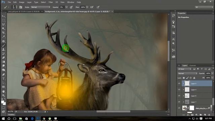Screen dimensions: 215x121
Task: Select the Dodge tool
Action: pyautogui.click(x=3, y=70)
